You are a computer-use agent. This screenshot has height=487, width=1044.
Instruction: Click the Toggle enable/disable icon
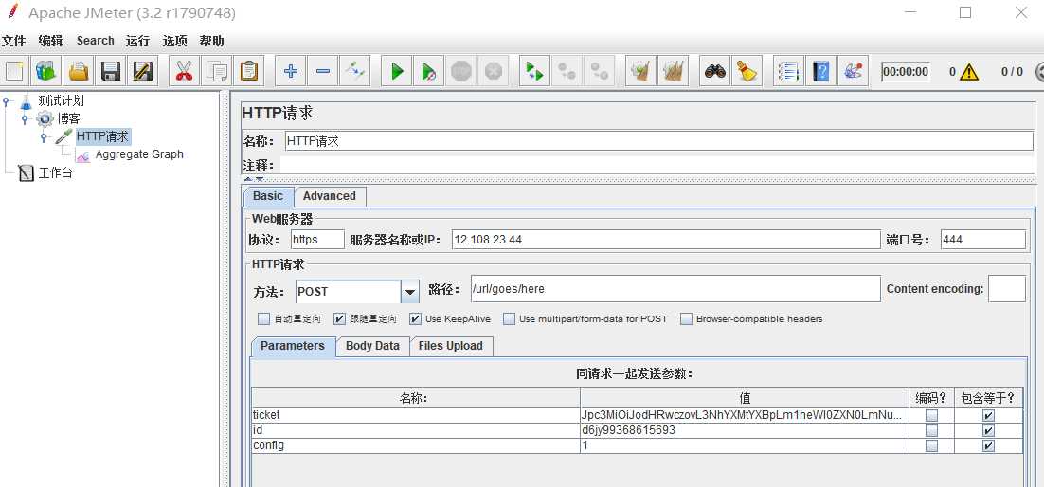pos(354,71)
